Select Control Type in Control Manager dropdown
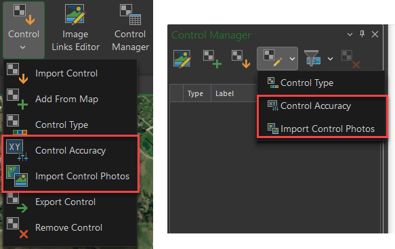 point(321,83)
